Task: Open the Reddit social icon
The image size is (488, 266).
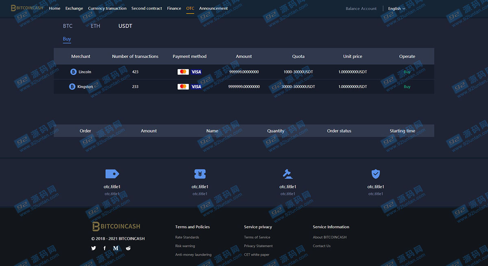Action: pos(128,248)
